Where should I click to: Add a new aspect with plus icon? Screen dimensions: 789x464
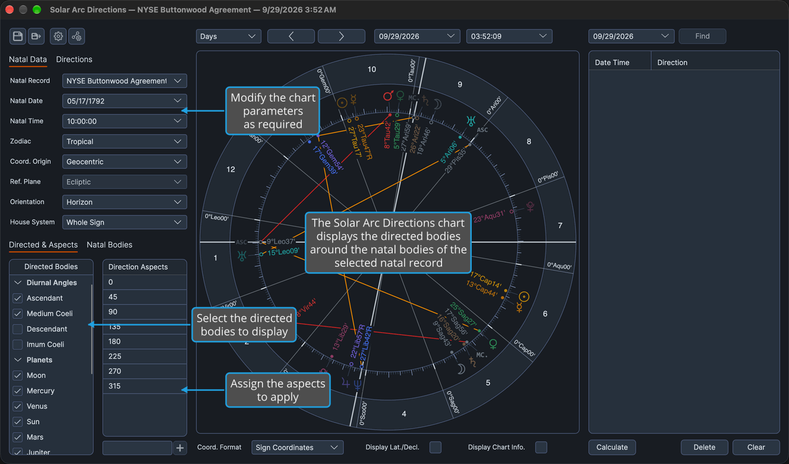180,448
